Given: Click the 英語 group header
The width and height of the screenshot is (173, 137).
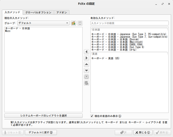Looking at the screenshot, I should [x=129, y=54].
